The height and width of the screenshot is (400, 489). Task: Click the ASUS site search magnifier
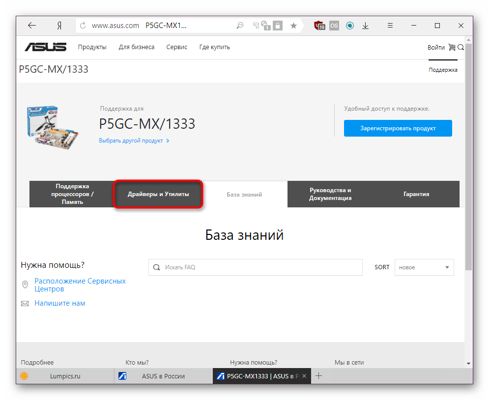[460, 47]
